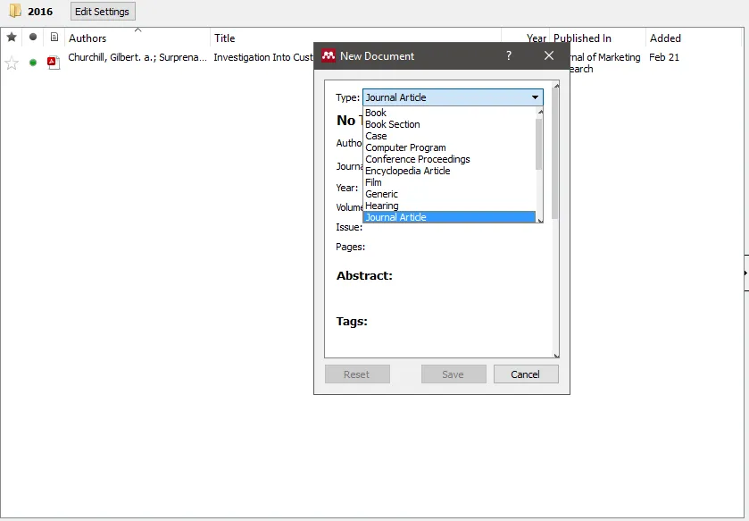Image resolution: width=749 pixels, height=521 pixels.
Task: Click the Title column header to sort
Action: 224,38
